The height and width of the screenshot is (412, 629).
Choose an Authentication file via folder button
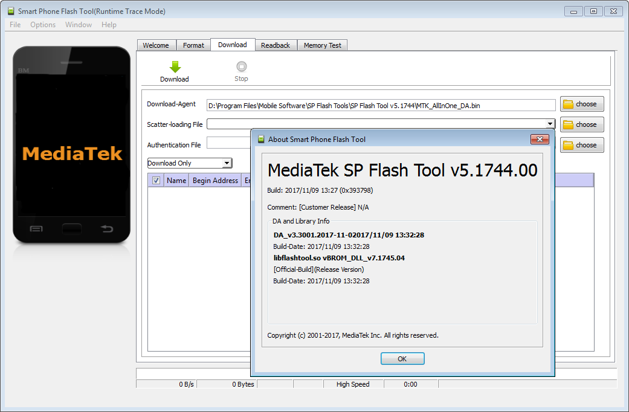coord(582,145)
